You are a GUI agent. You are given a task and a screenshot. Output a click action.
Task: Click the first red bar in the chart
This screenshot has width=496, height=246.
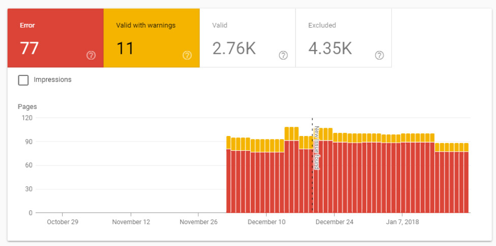[x=228, y=181]
